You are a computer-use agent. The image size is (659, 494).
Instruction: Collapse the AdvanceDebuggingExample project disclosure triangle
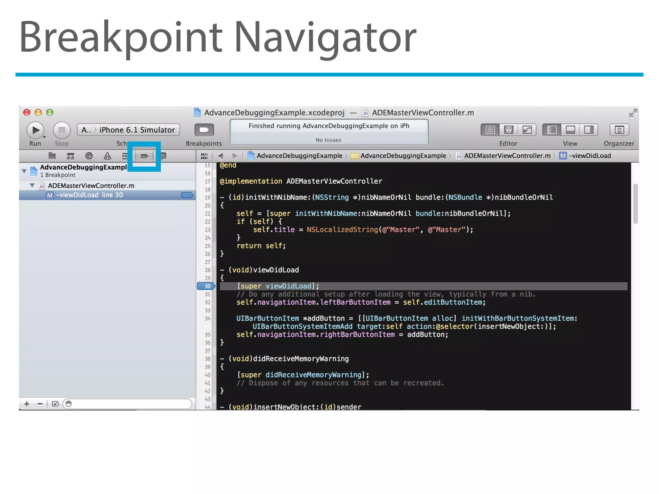(x=24, y=171)
